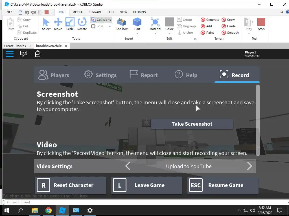Select next Video Settings option

click(249, 166)
